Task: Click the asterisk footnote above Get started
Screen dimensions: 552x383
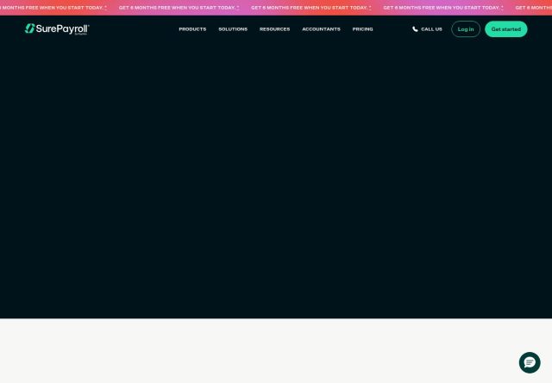Action: pos(502,8)
